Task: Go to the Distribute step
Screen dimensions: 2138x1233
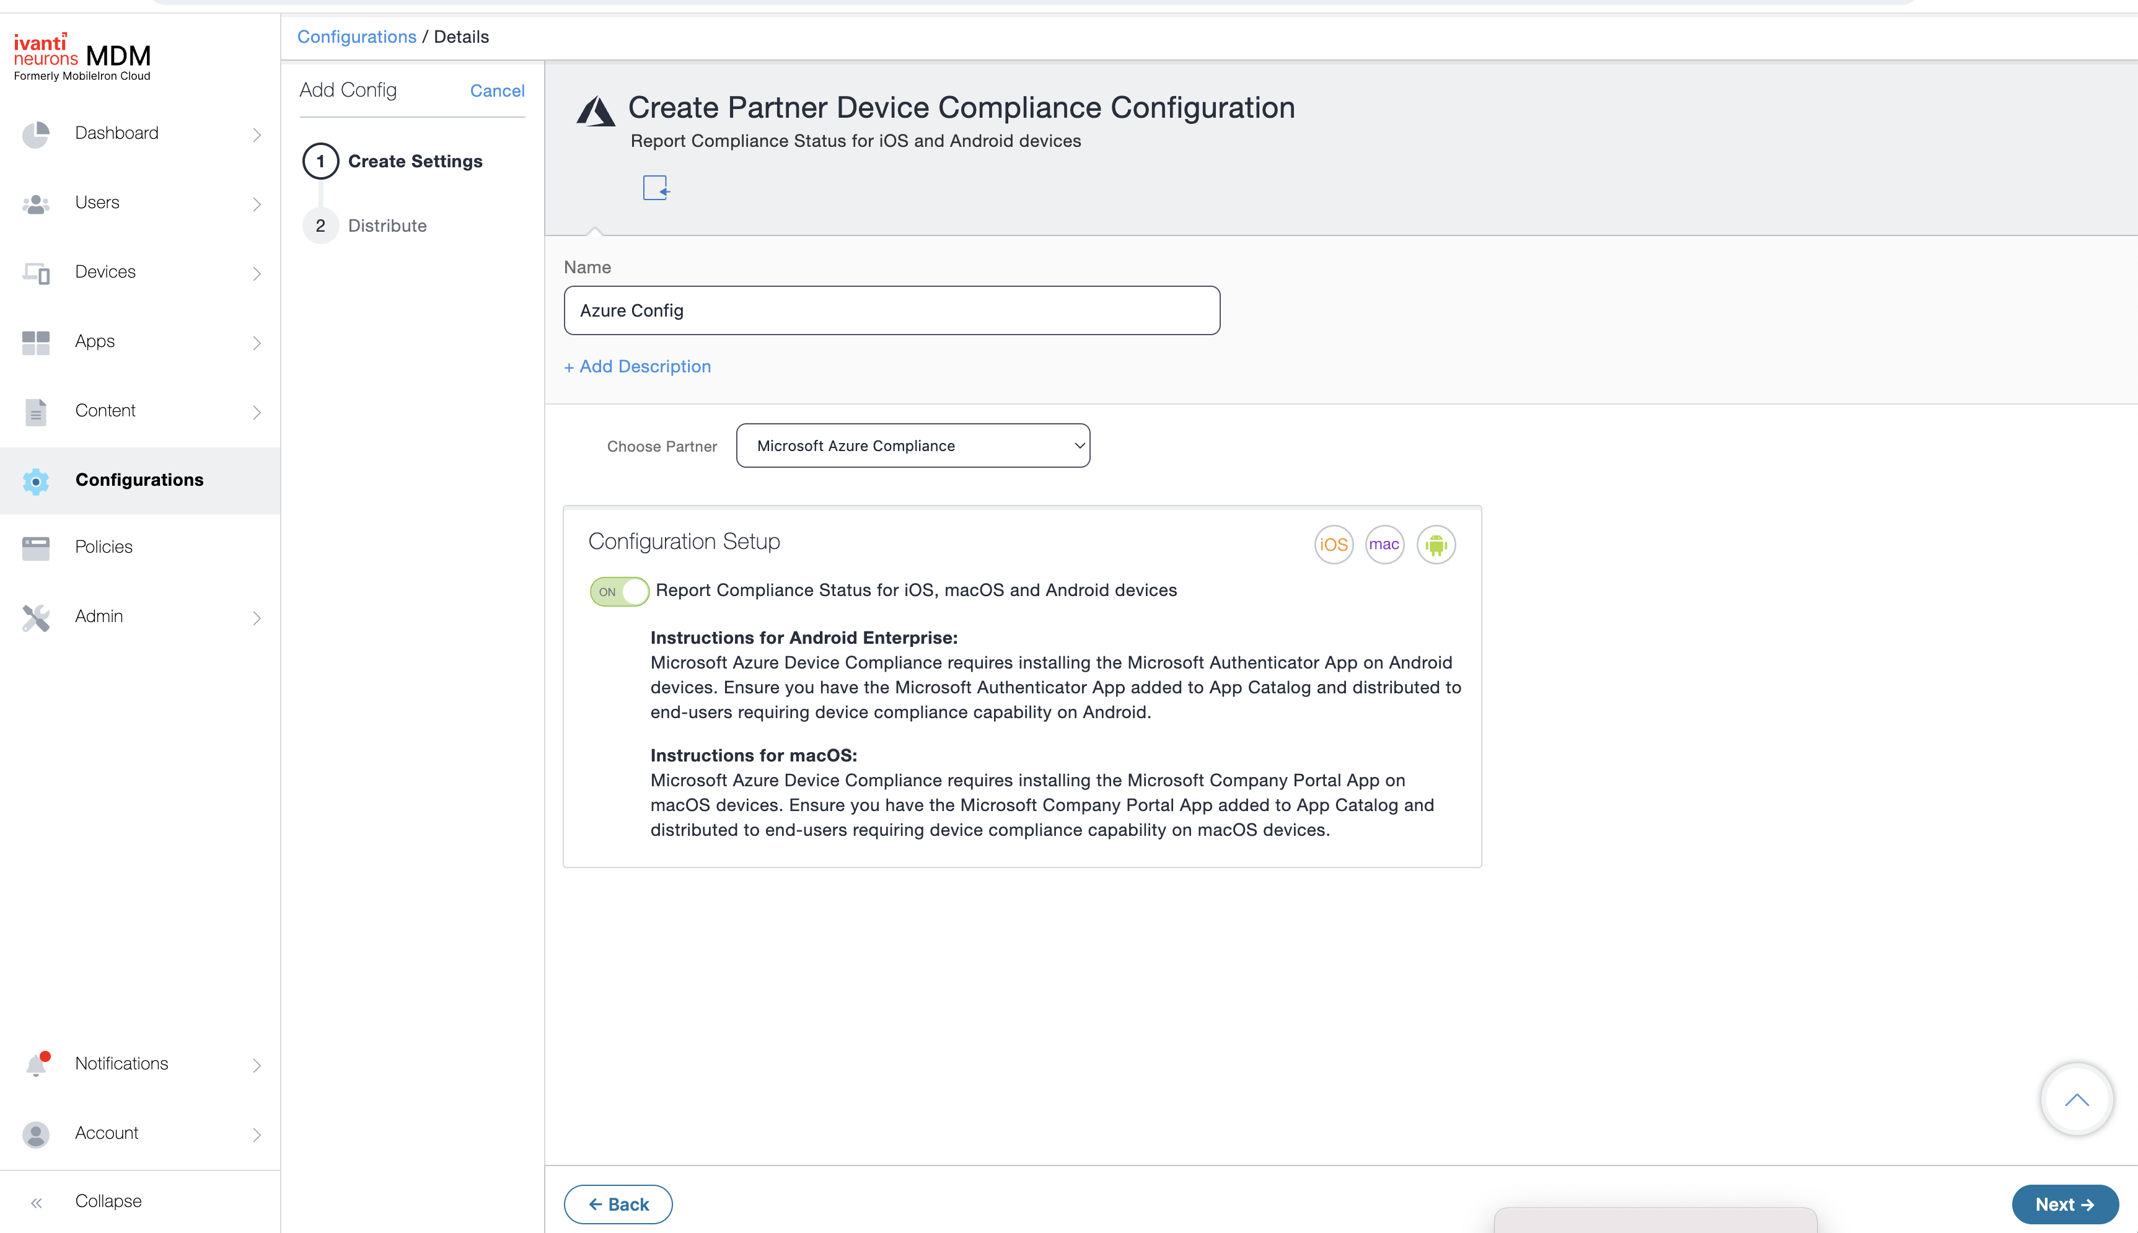Action: (x=387, y=226)
